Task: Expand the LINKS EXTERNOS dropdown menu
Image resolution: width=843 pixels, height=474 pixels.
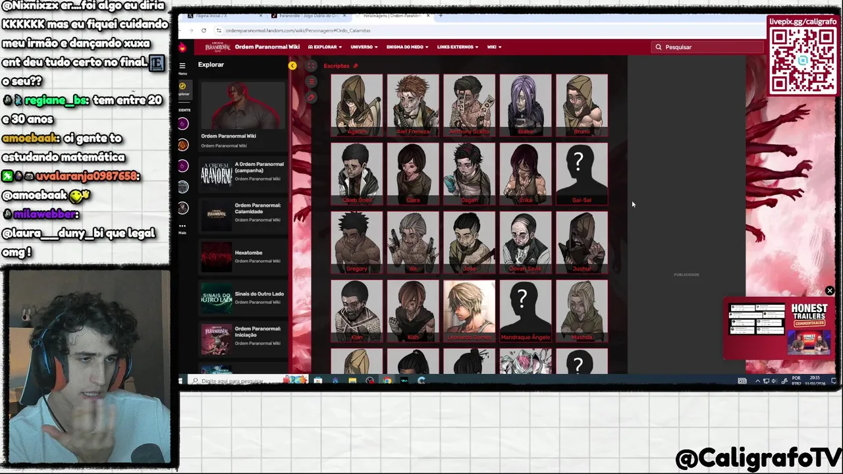Action: point(458,47)
